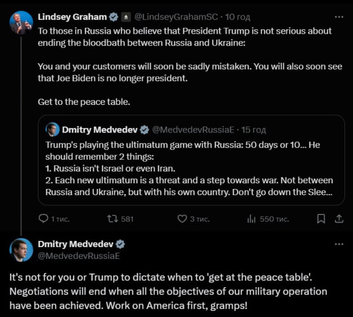This screenshot has width=353, height=317.
Task: Click verified badge on Medvedev's reply
Action: click(x=120, y=244)
